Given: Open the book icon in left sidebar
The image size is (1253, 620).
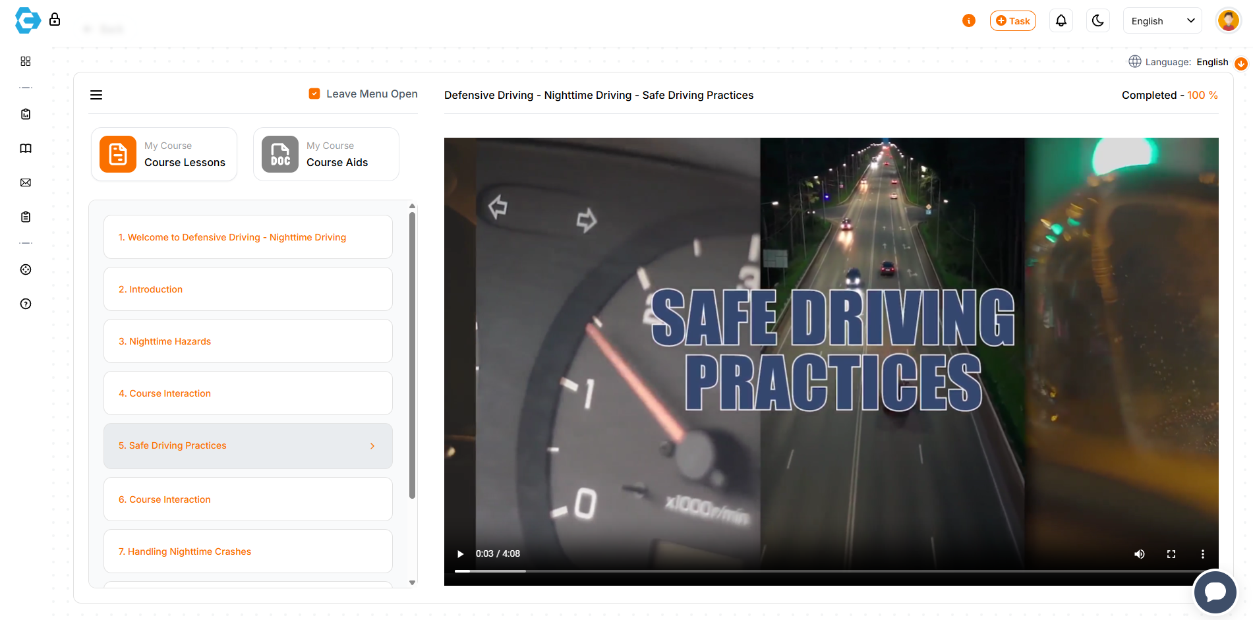Looking at the screenshot, I should [x=26, y=148].
